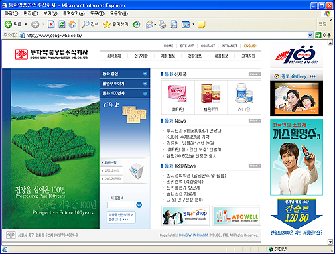Click the 동화 e-shop banner
Screen dimensions: 335x254
tap(186, 216)
